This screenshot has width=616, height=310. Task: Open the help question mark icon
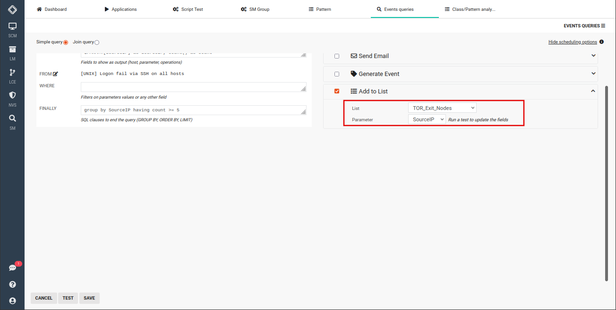[12, 284]
